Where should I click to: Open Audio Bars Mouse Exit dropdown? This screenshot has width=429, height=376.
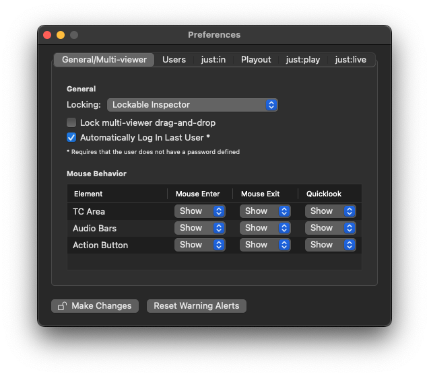pos(265,228)
